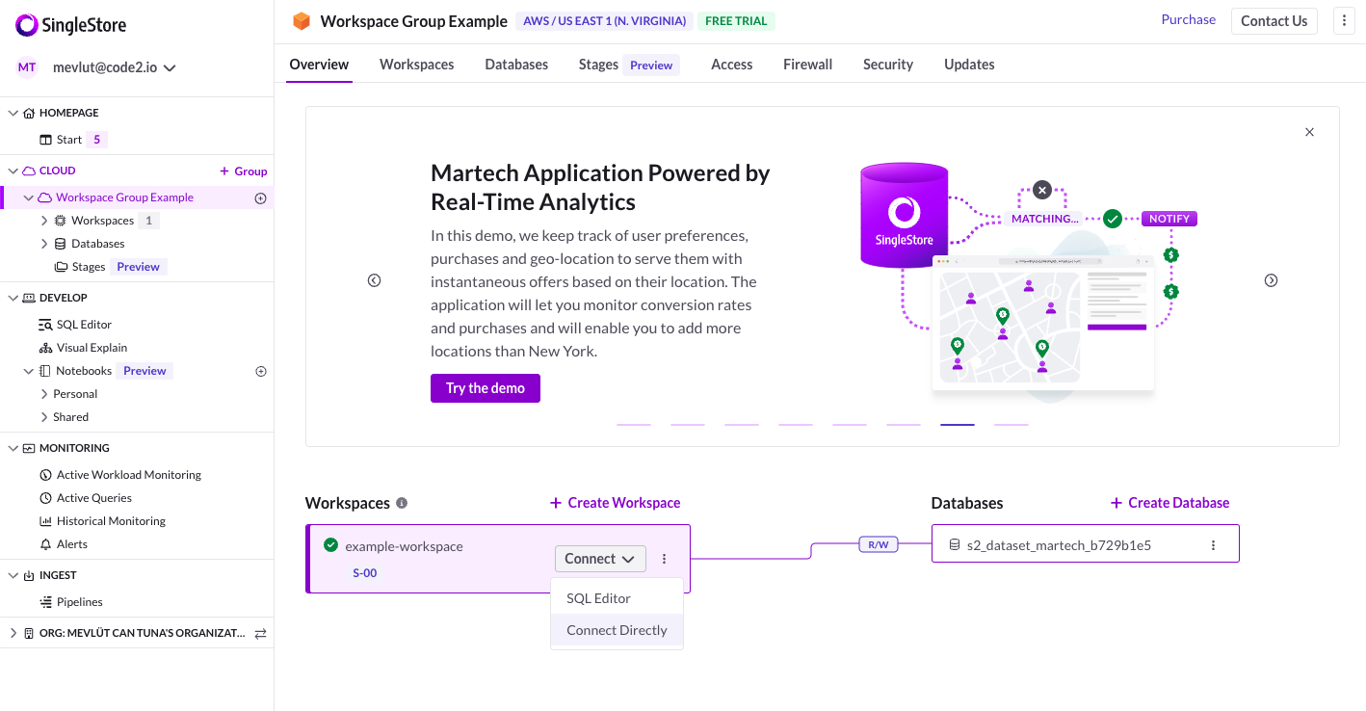
Task: Close the demo banner
Action: (x=1309, y=132)
